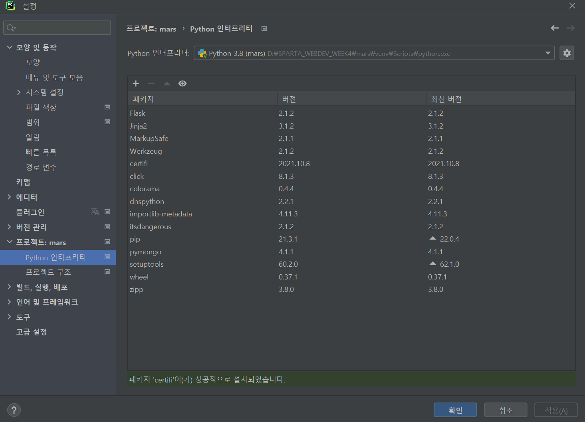
Task: Open the Python interpreter dropdown
Action: (548, 53)
